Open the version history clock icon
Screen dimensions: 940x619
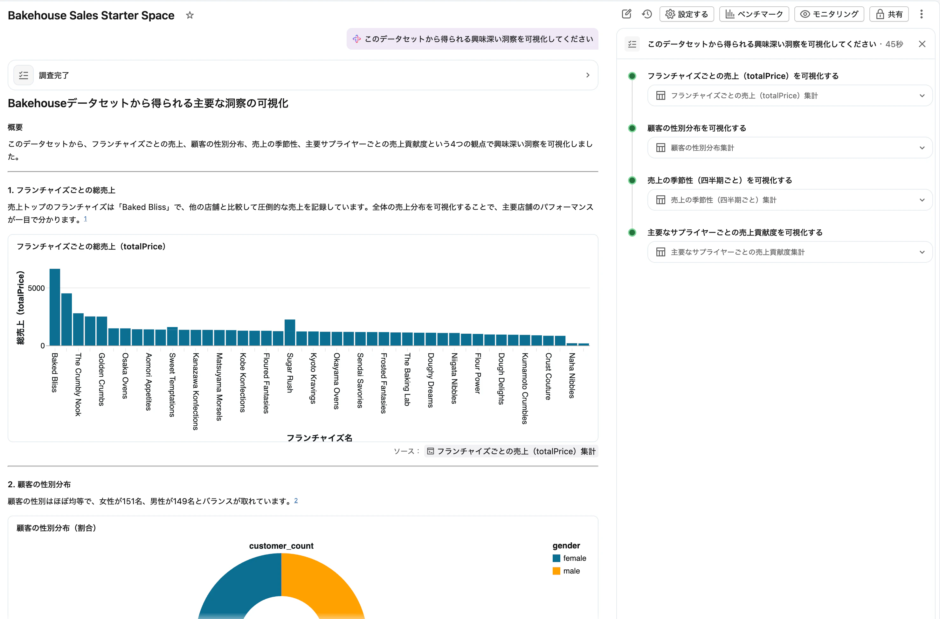[647, 14]
